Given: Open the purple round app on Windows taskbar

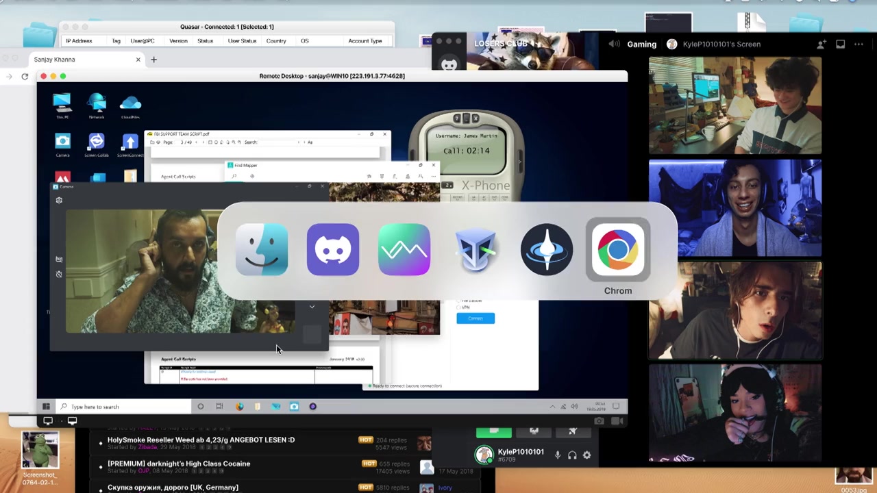Looking at the screenshot, I should point(312,406).
